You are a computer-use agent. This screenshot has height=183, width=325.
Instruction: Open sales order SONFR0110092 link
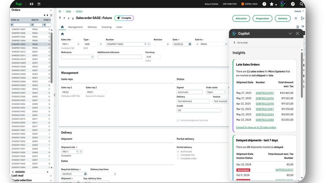(x=264, y=93)
